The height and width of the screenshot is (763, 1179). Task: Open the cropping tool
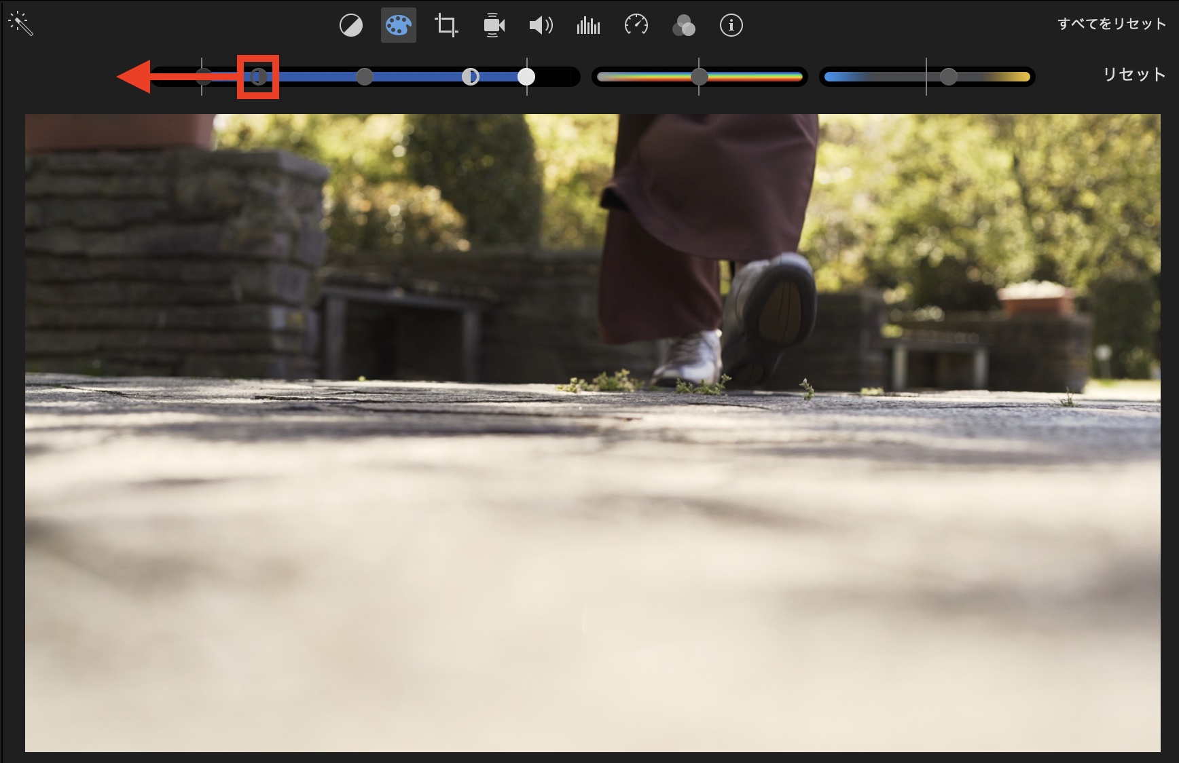pyautogui.click(x=446, y=26)
